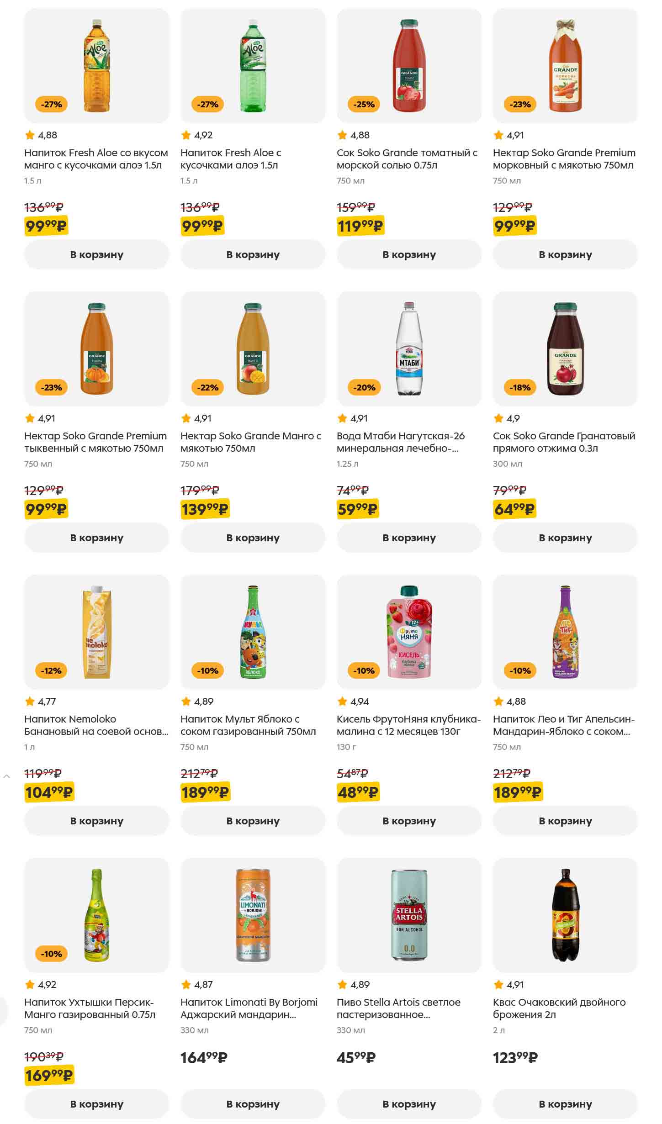Click the Fresh Aloe mango bottle image
The width and height of the screenshot is (662, 1124).
pos(96,66)
